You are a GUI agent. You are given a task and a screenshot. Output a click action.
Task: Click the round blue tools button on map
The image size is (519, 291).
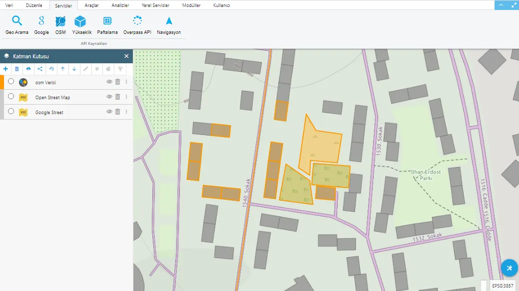510,268
